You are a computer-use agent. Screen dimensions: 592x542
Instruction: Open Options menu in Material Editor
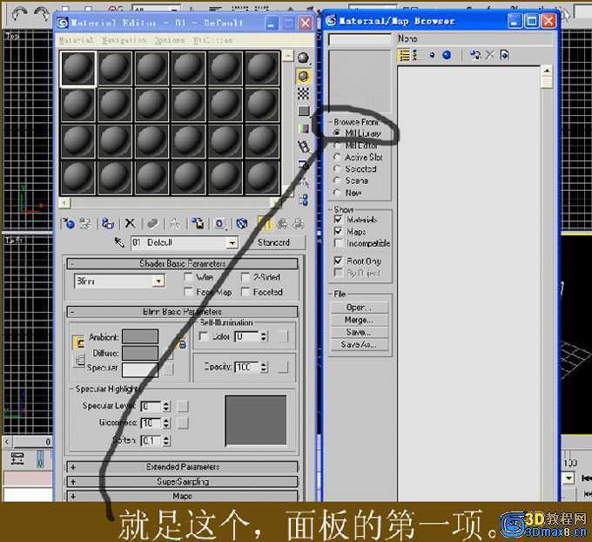click(170, 40)
